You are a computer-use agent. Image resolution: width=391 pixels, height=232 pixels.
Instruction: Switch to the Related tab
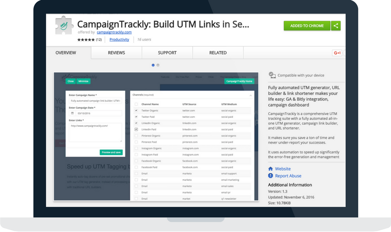point(218,53)
